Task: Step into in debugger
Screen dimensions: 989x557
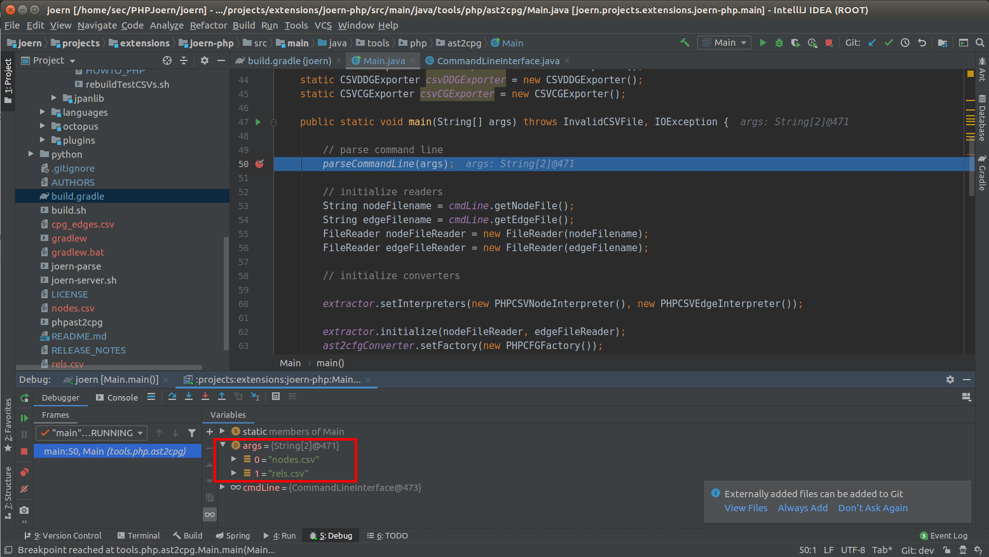Action: (188, 396)
